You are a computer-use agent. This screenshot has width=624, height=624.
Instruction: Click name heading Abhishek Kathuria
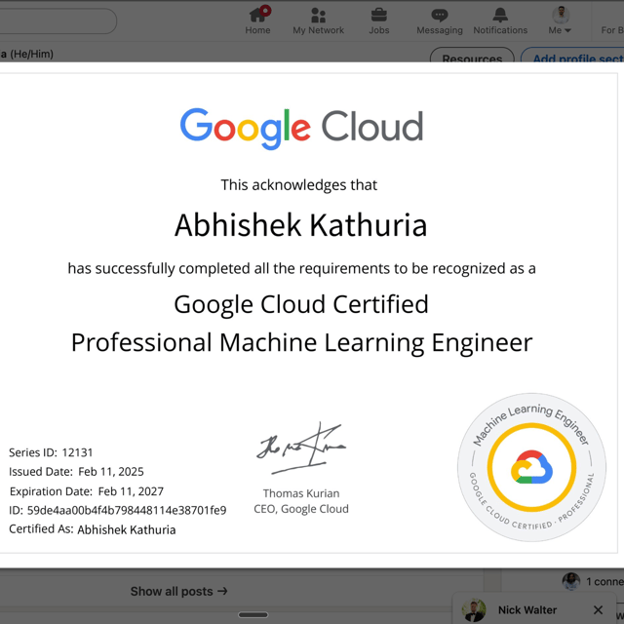[301, 225]
